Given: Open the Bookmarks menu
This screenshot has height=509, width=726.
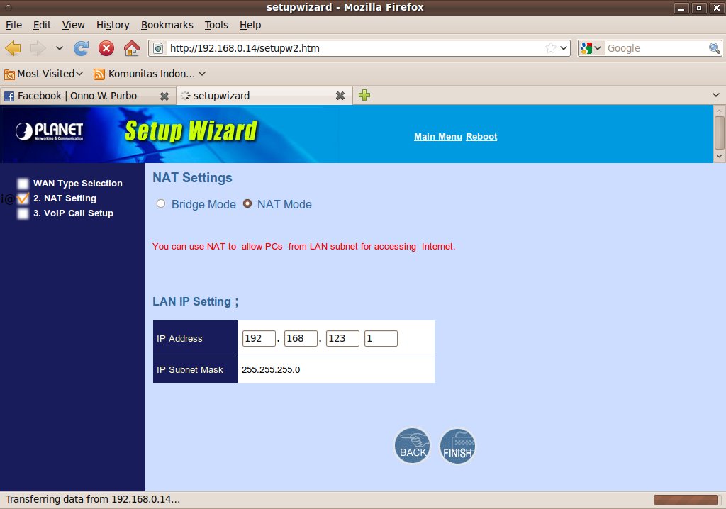Looking at the screenshot, I should (x=167, y=25).
